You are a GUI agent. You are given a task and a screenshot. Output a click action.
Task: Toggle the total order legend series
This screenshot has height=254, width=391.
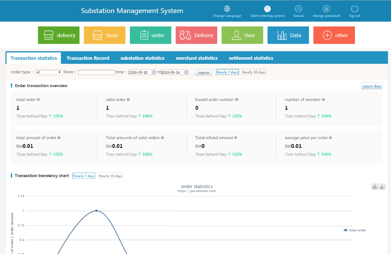pyautogui.click(x=355, y=230)
